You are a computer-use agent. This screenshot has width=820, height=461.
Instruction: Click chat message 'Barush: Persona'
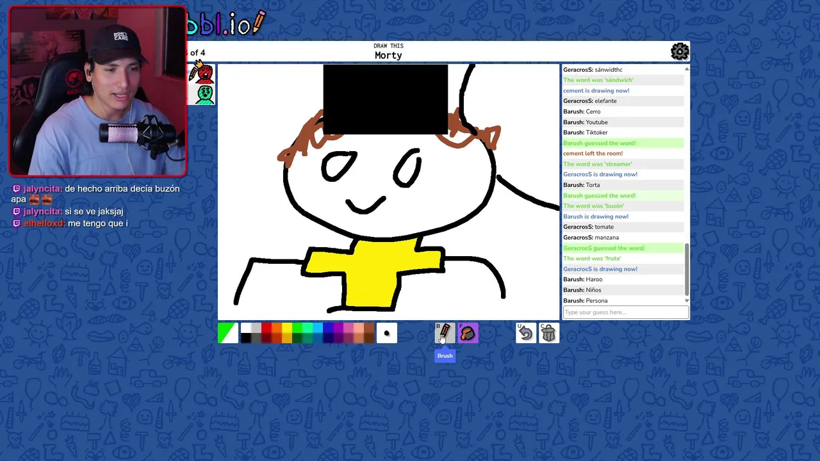[586, 300]
